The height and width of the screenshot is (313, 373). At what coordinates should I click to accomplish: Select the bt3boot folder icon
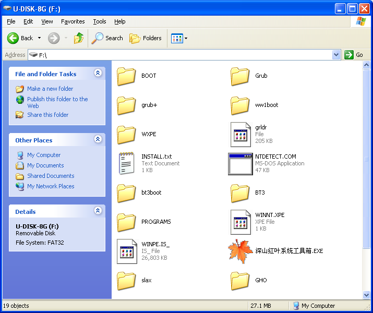126,193
